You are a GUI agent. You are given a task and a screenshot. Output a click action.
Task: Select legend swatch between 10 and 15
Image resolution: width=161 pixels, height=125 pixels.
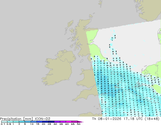tap(34, 122)
